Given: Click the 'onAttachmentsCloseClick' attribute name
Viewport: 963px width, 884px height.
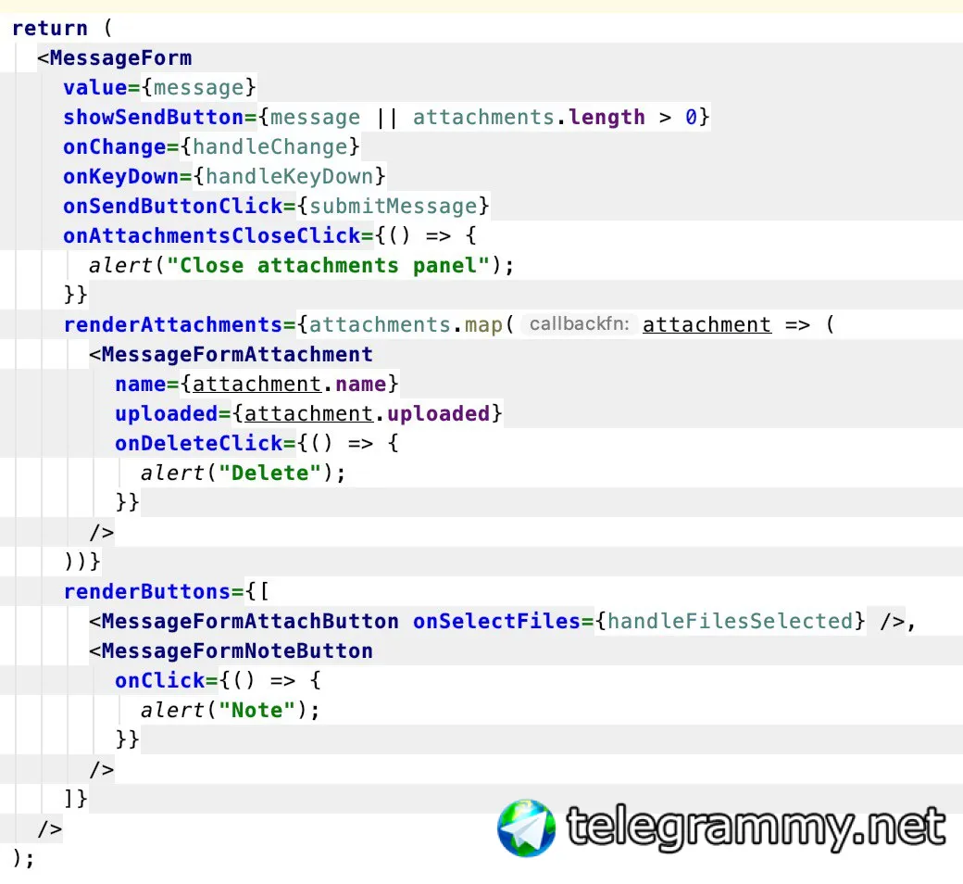Looking at the screenshot, I should point(212,235).
